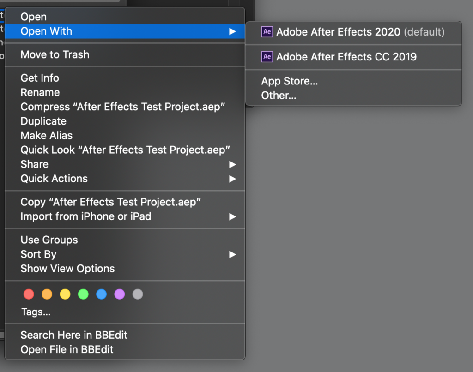The image size is (473, 372).
Task: Apply the orange tag color
Action: (47, 294)
